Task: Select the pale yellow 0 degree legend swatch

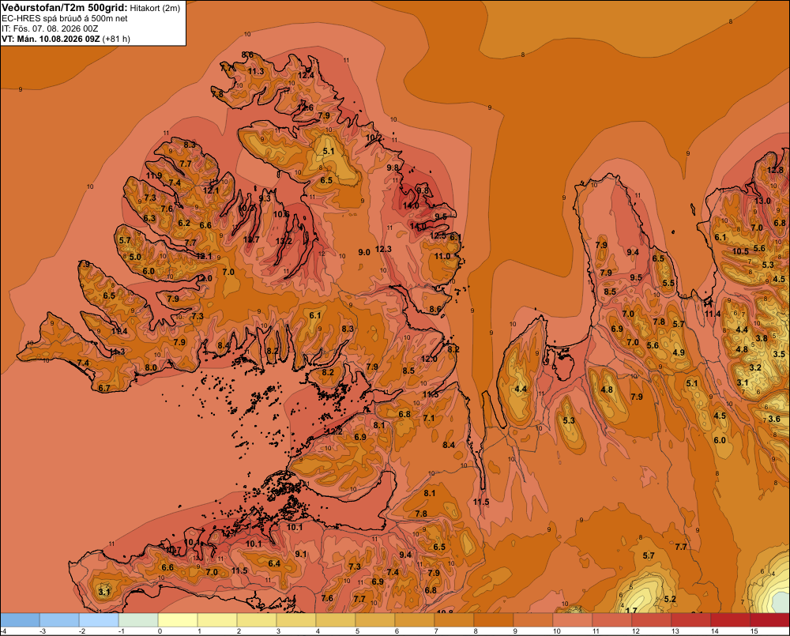Action: (178, 619)
